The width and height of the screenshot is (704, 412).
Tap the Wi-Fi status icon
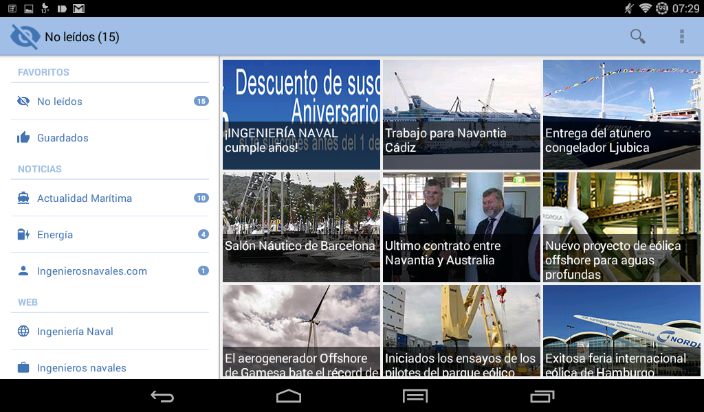click(x=645, y=8)
